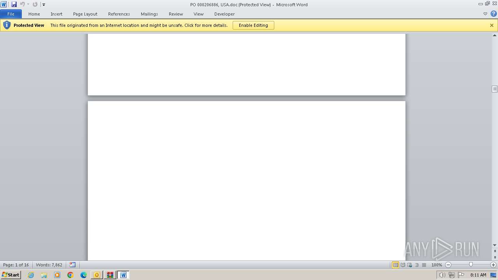Open the File tab
Image resolution: width=498 pixels, height=280 pixels.
(x=11, y=14)
